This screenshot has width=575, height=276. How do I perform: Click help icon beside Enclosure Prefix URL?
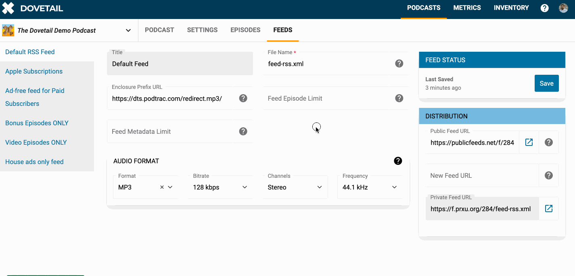pos(243,98)
